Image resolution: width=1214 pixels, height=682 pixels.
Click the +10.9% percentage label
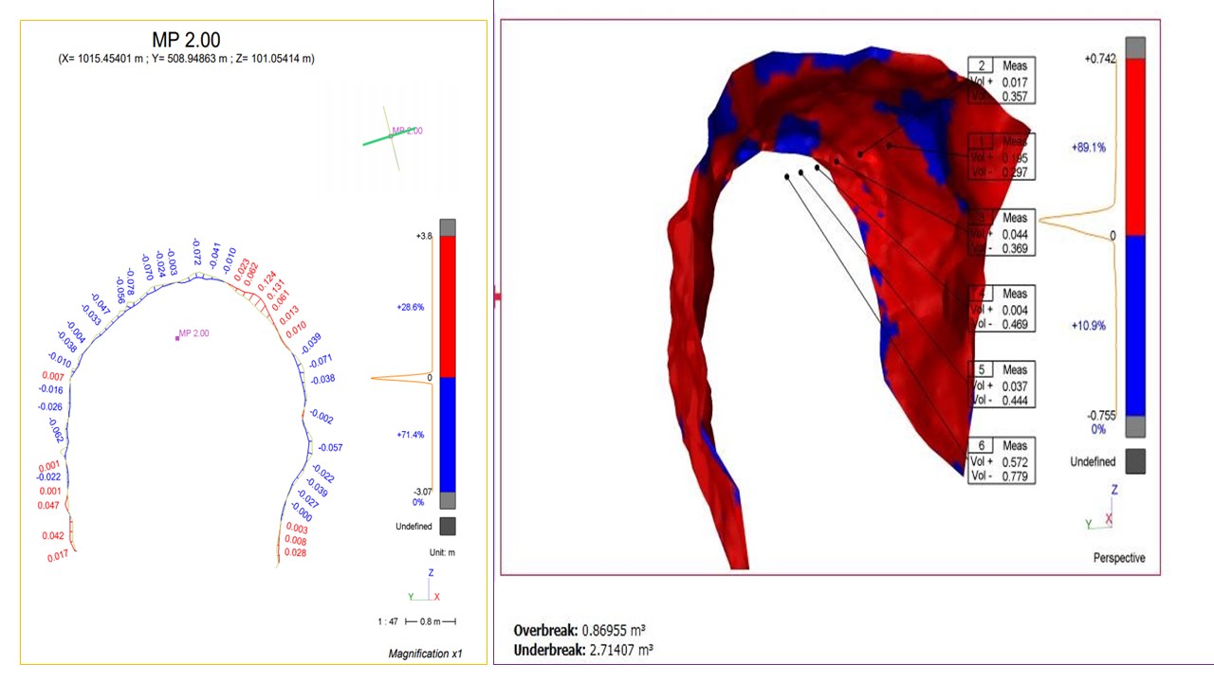click(1088, 326)
